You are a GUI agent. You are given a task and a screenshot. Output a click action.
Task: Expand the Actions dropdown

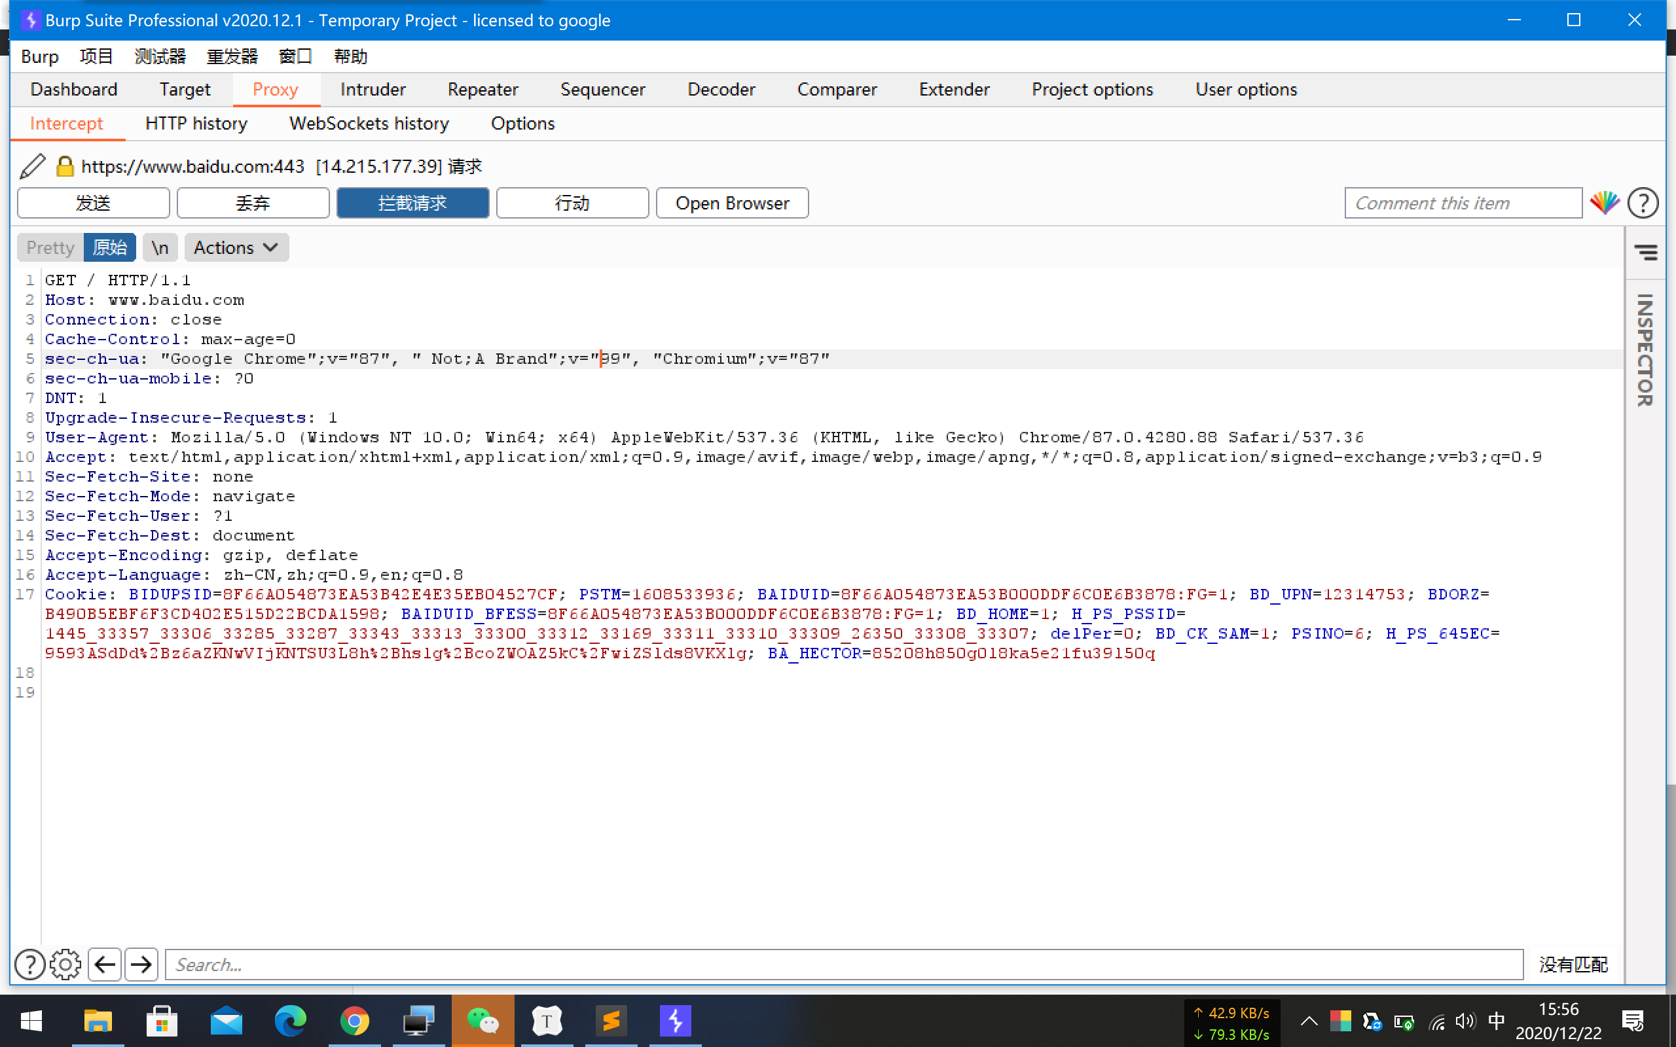click(236, 247)
